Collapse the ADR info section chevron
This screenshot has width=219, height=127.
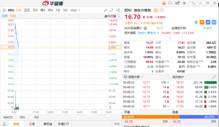click(x=170, y=38)
